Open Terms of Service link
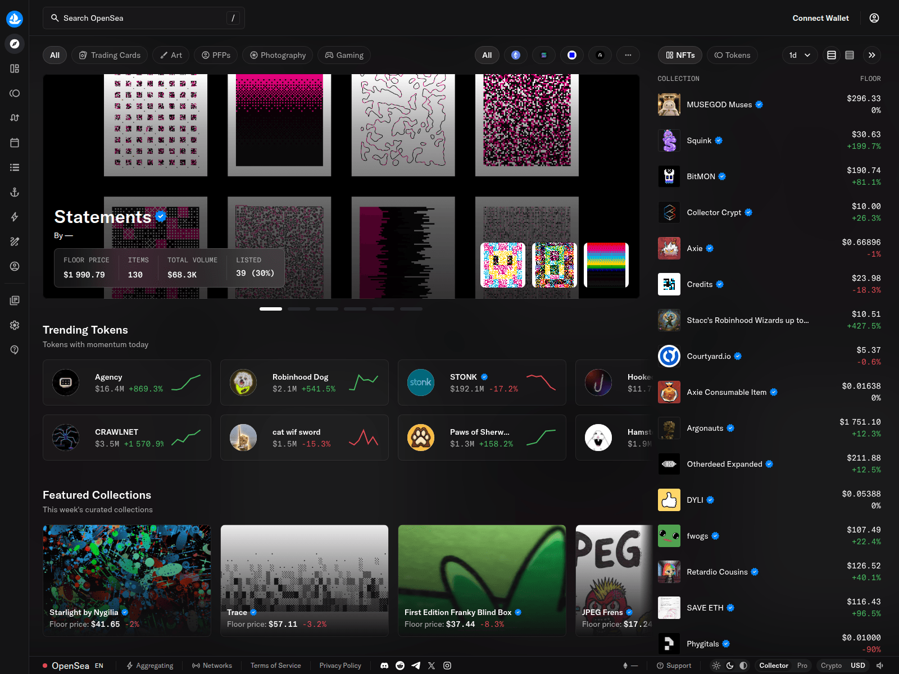The height and width of the screenshot is (674, 899). [275, 666]
